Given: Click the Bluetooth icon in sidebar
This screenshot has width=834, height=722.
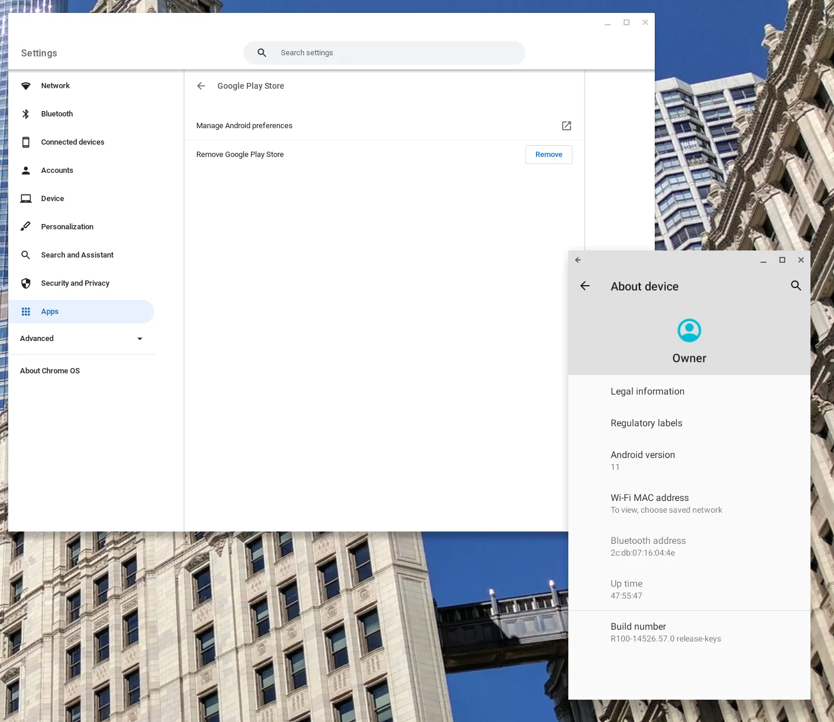Looking at the screenshot, I should click(26, 114).
